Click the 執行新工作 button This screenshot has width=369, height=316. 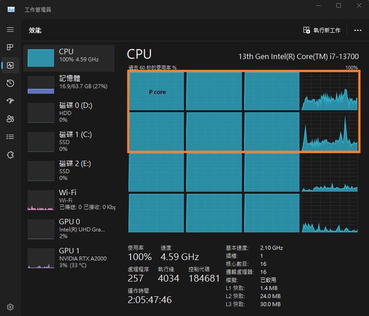point(322,30)
